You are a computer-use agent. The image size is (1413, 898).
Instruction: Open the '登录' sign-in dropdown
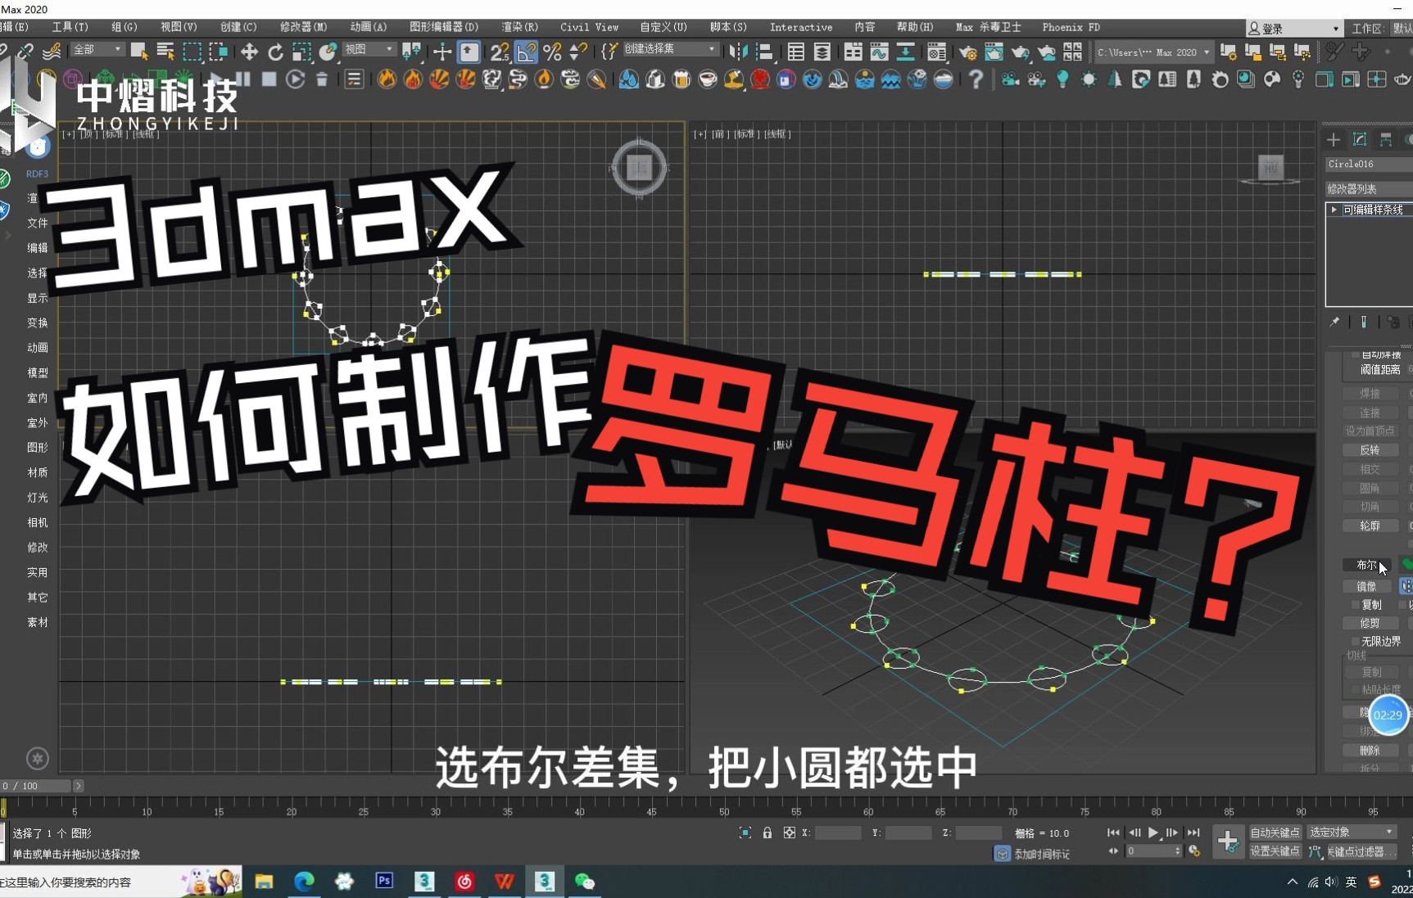[1294, 29]
